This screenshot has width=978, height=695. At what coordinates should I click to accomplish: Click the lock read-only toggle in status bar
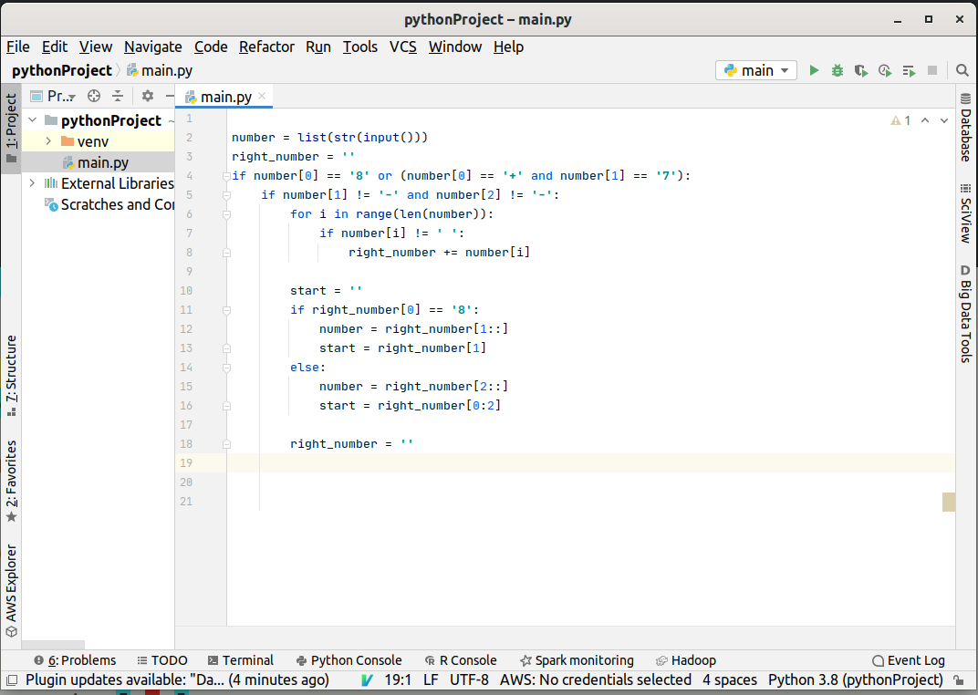pyautogui.click(x=959, y=679)
